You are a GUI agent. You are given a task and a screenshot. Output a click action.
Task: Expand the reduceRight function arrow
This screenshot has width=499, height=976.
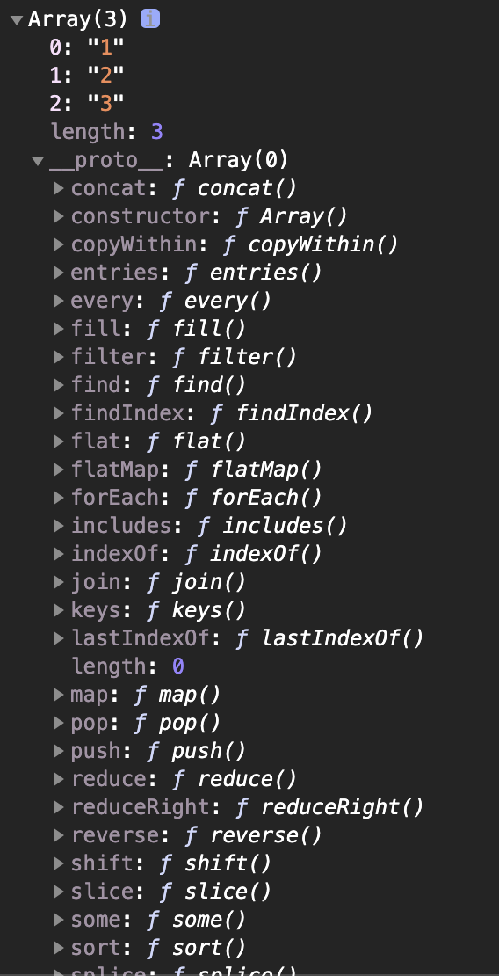point(59,806)
